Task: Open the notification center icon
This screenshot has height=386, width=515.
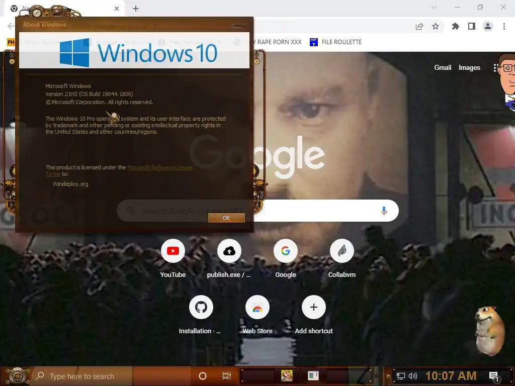Action: point(494,376)
